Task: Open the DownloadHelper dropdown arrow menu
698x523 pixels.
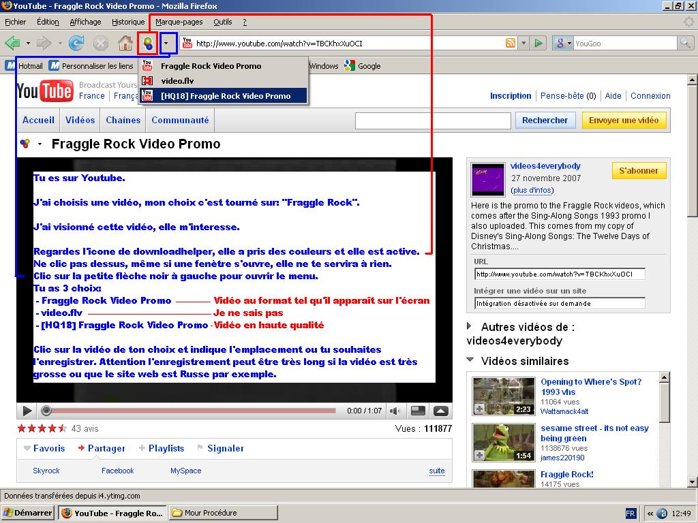Action: pyautogui.click(x=168, y=44)
